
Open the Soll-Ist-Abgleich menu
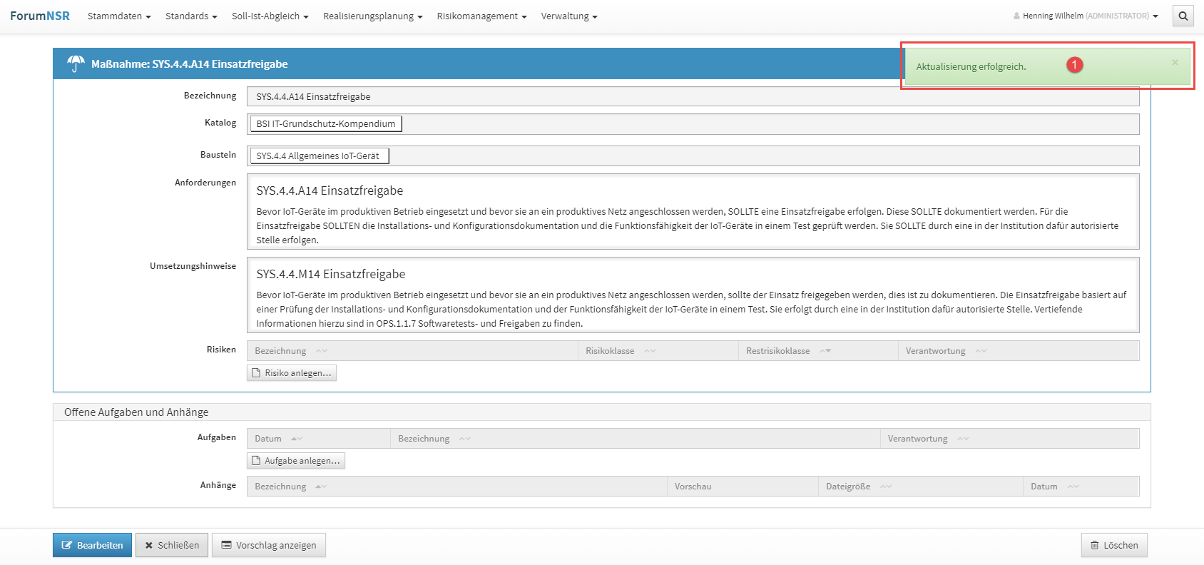270,16
